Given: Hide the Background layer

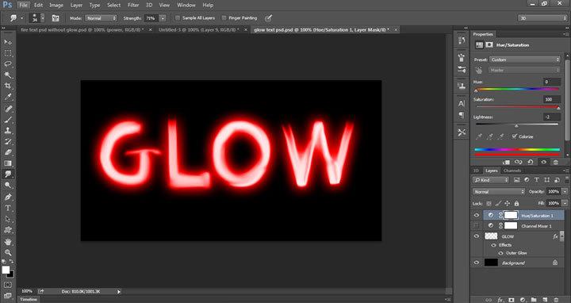Looking at the screenshot, I should tap(477, 263).
